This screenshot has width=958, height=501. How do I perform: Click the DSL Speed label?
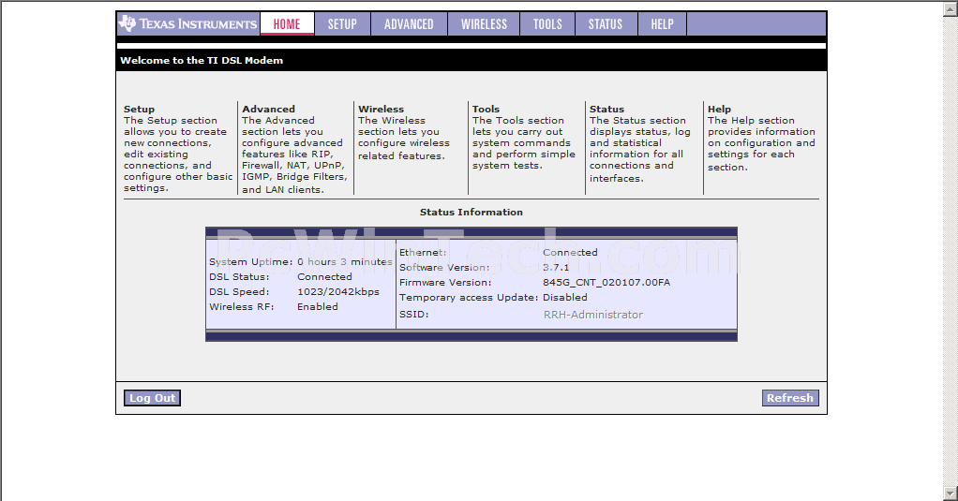240,291
